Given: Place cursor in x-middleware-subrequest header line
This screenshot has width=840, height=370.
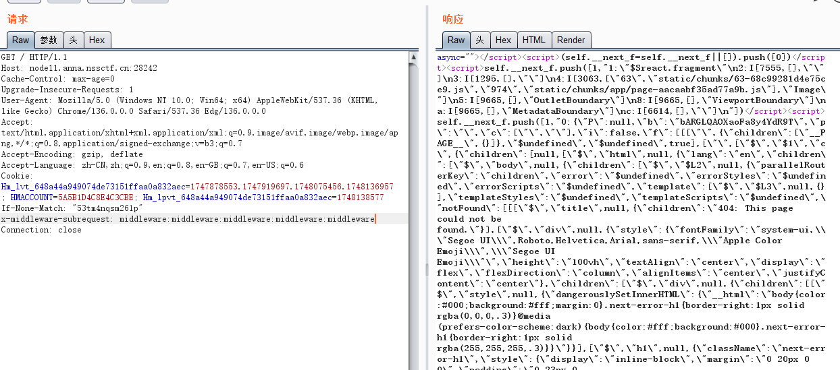Looking at the screenshot, I should (x=188, y=219).
